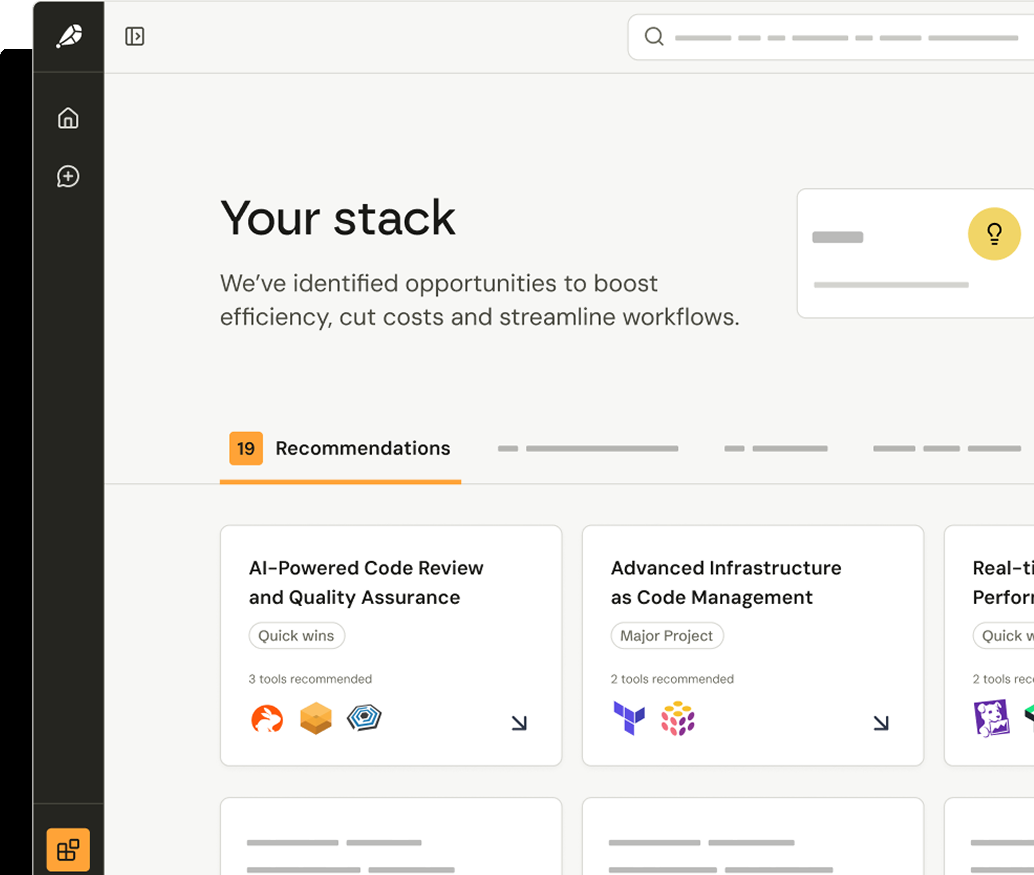
Task: Select the blue hexagon tool icon
Action: pyautogui.click(x=364, y=719)
